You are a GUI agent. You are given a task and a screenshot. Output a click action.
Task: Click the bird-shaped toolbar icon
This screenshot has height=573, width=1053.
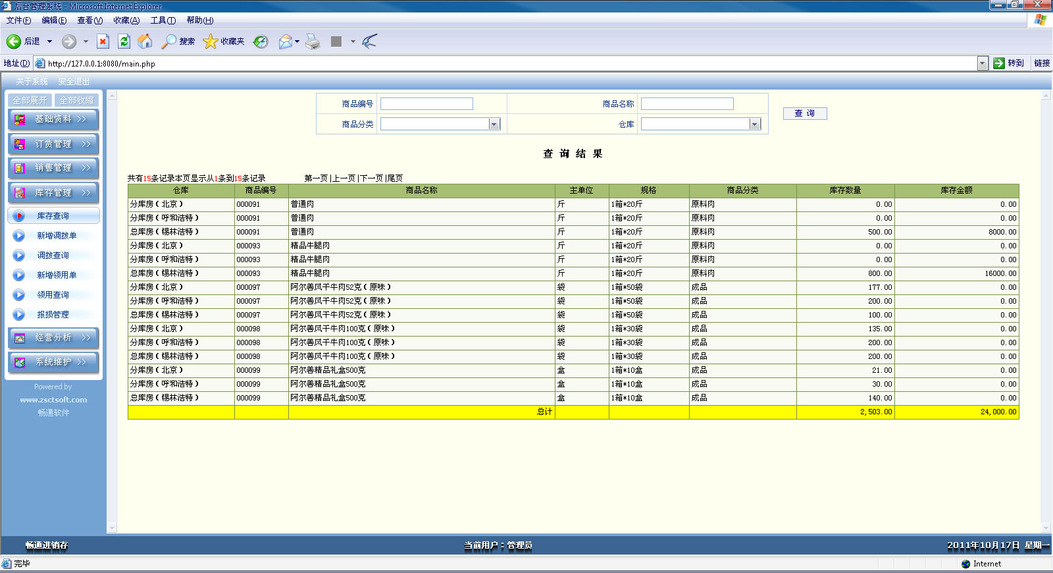click(x=370, y=41)
